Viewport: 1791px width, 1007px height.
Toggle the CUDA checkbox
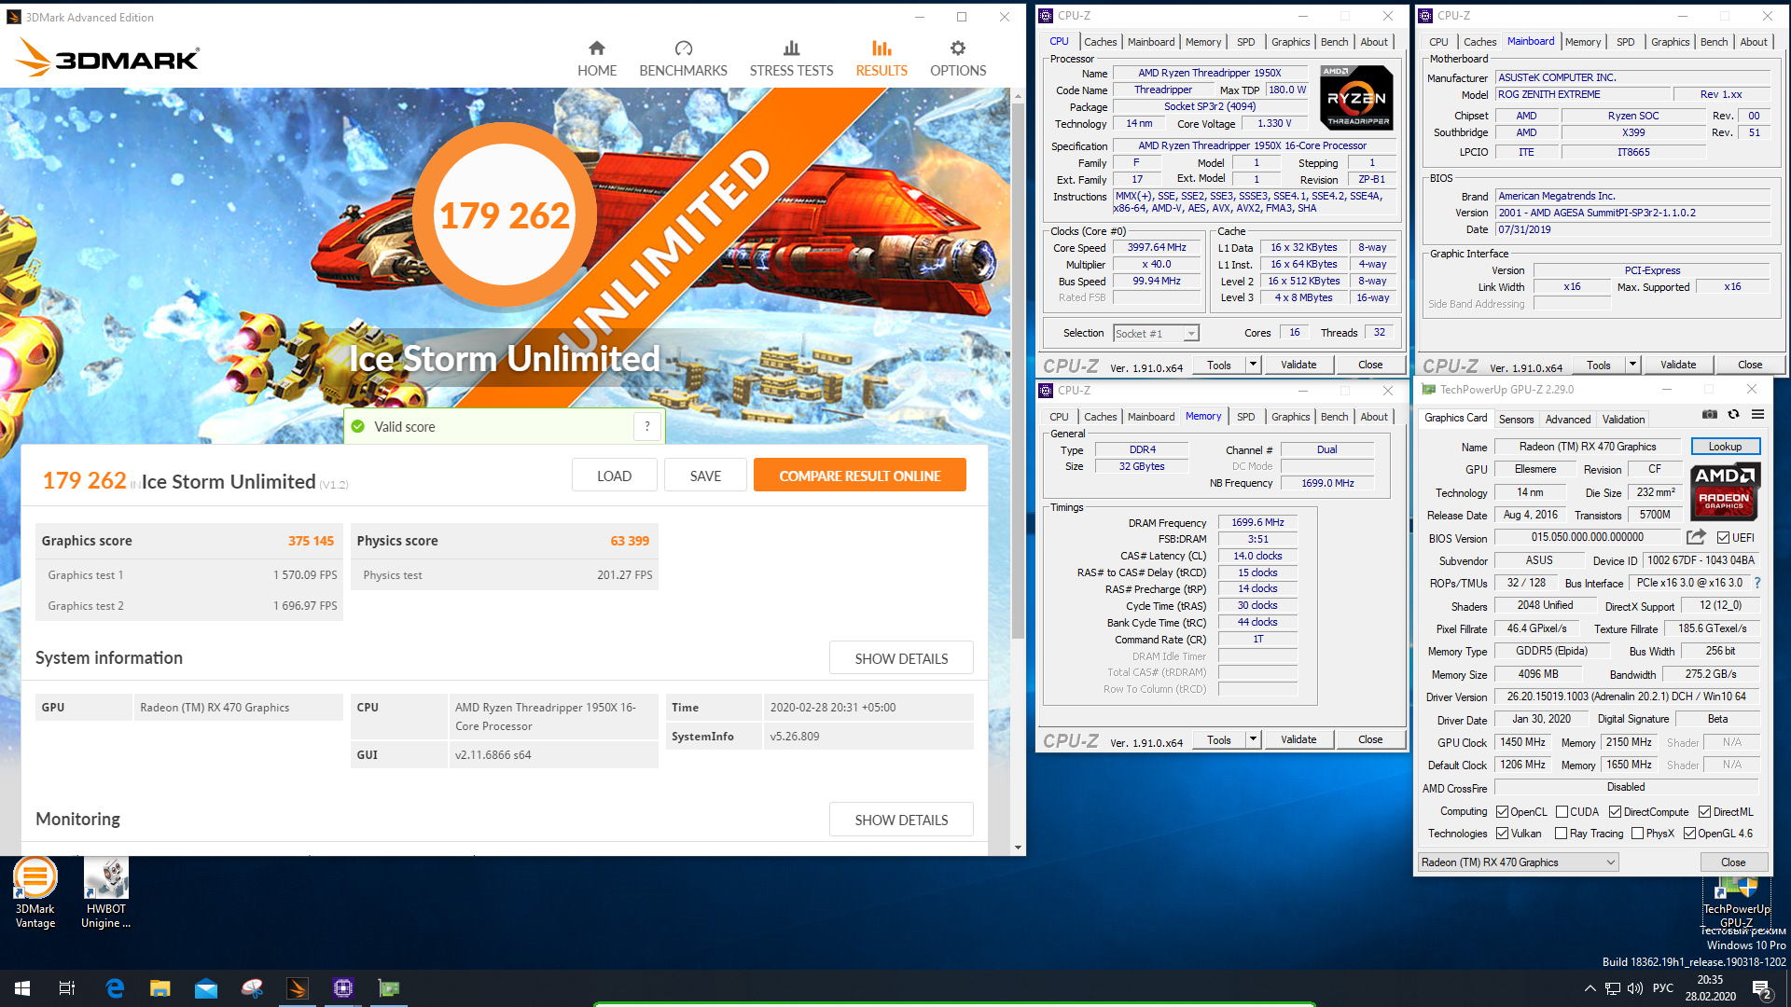pos(1562,812)
